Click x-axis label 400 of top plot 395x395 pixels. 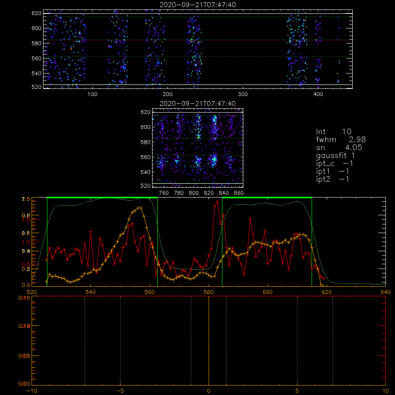tap(318, 94)
